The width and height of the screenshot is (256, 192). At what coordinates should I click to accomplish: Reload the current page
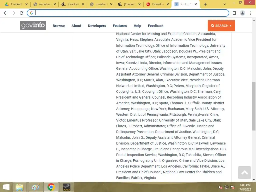pos(21,13)
